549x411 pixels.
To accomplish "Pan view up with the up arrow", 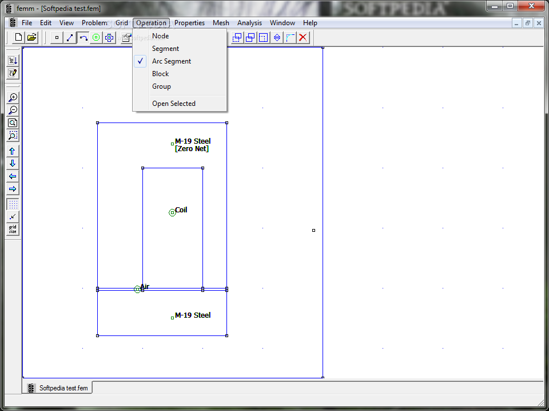I will 13,151.
